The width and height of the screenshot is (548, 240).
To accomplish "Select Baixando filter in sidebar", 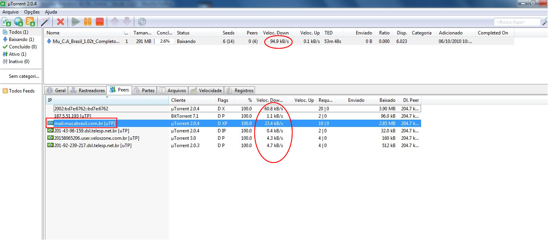I will click(21, 39).
